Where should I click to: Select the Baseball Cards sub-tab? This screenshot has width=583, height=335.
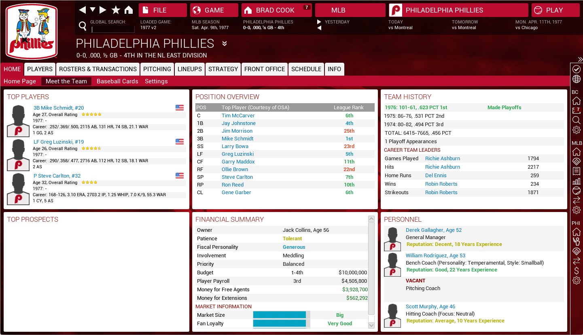click(x=117, y=81)
